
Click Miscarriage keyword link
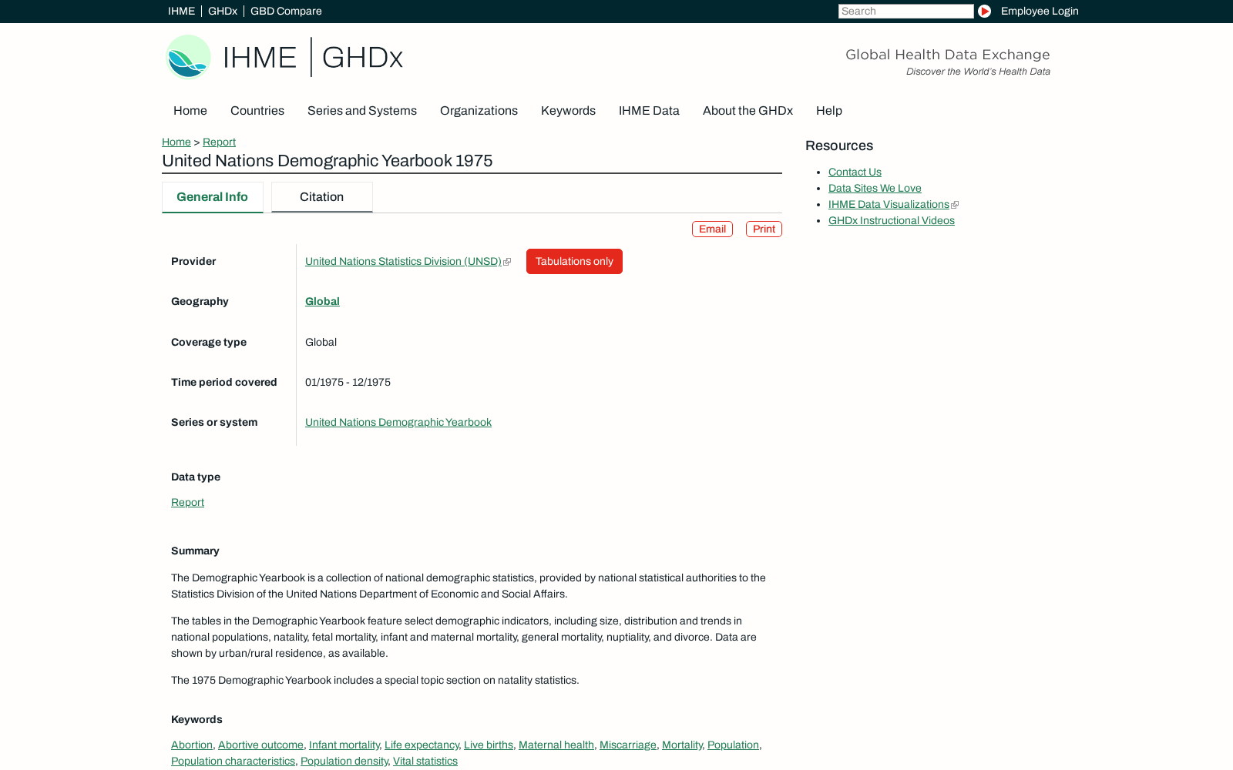point(628,745)
